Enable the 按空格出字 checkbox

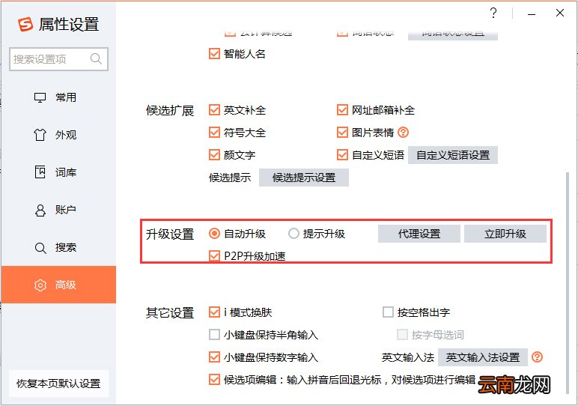[388, 312]
